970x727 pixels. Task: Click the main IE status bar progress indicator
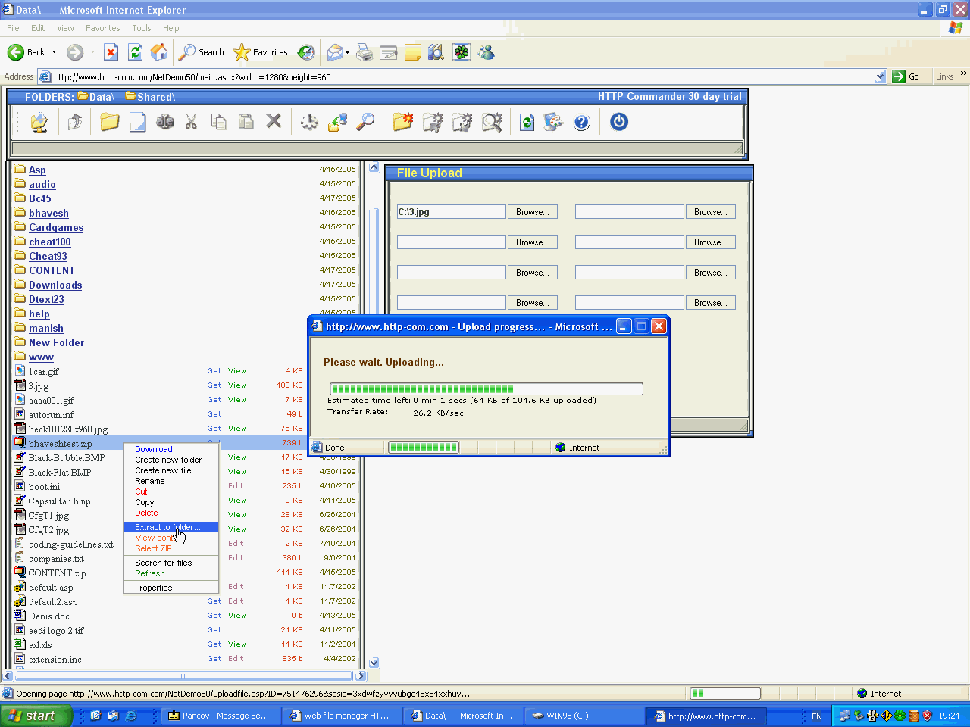point(724,694)
